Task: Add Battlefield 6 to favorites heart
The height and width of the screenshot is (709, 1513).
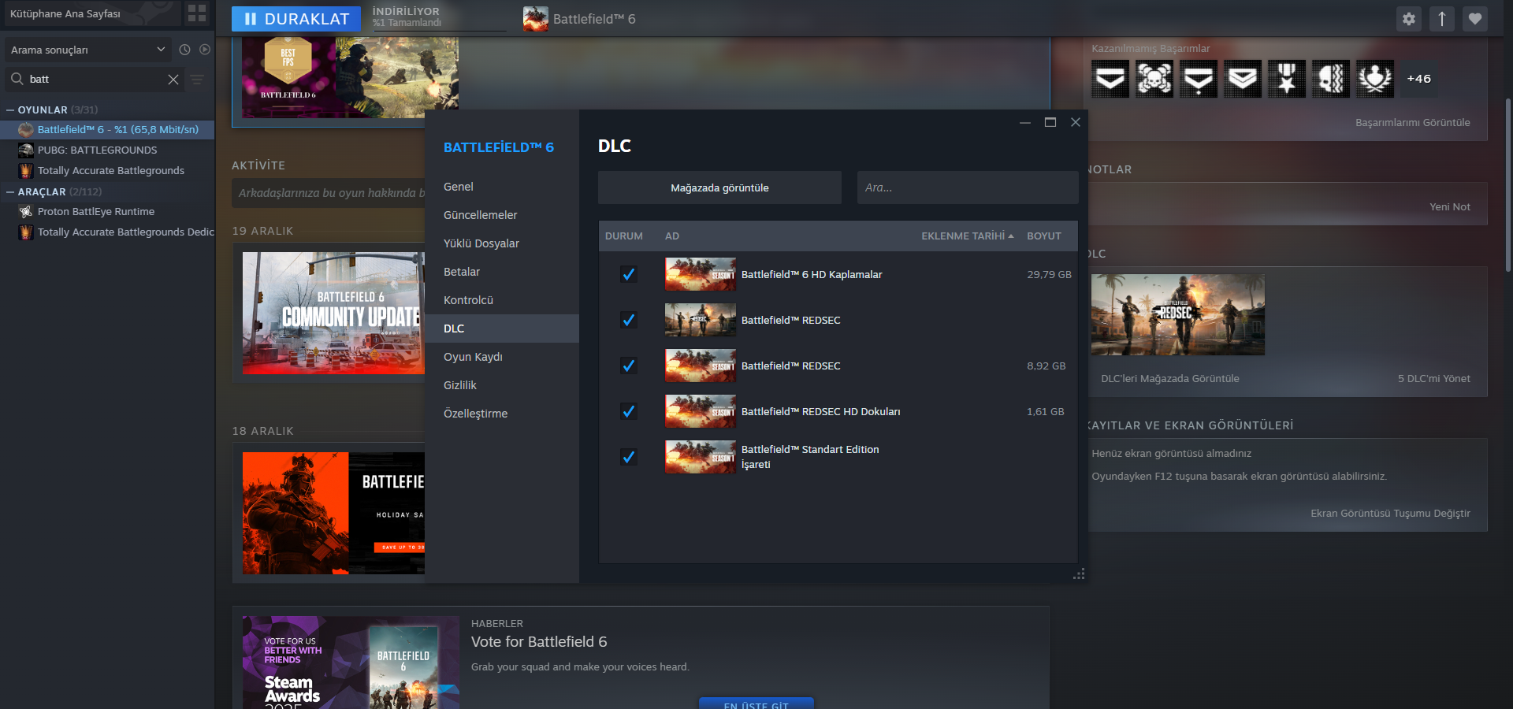Action: (1475, 19)
